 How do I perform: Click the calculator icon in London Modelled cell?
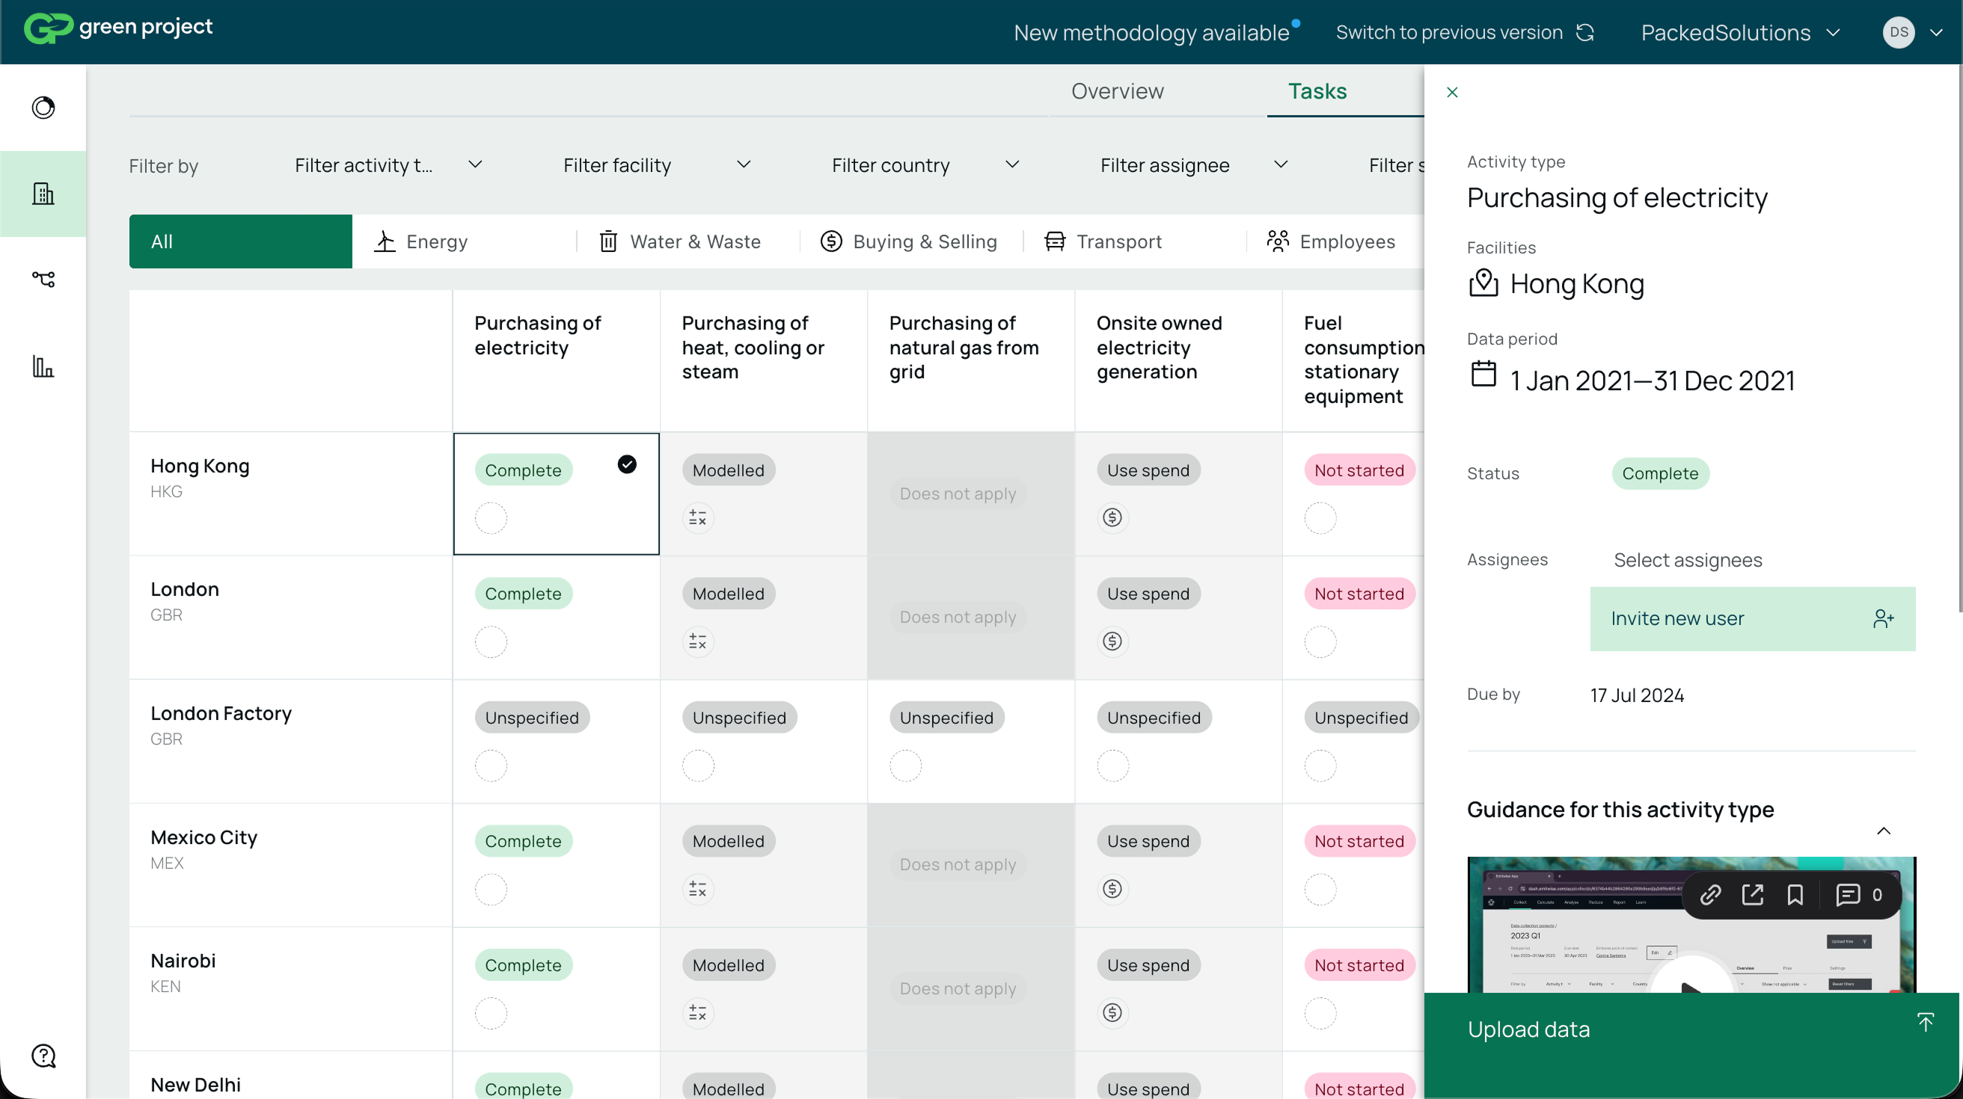pyautogui.click(x=697, y=641)
